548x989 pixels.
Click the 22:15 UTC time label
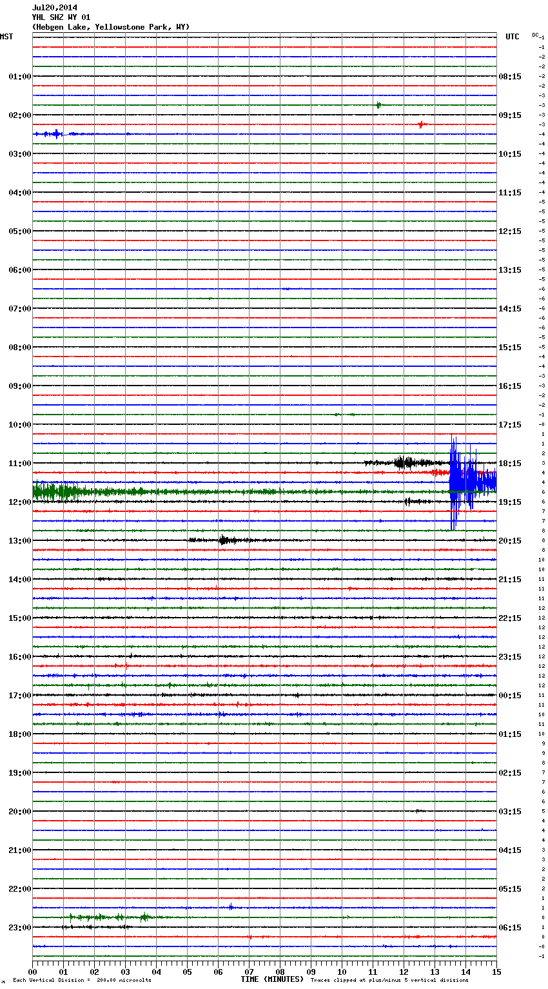510,618
